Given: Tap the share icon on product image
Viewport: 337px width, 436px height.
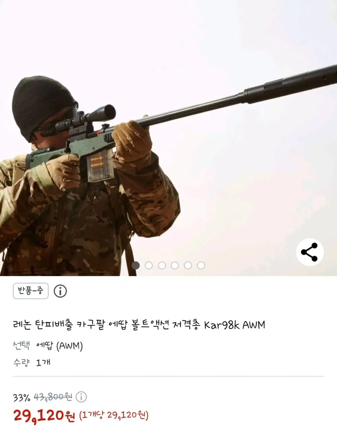Looking at the screenshot, I should (310, 252).
